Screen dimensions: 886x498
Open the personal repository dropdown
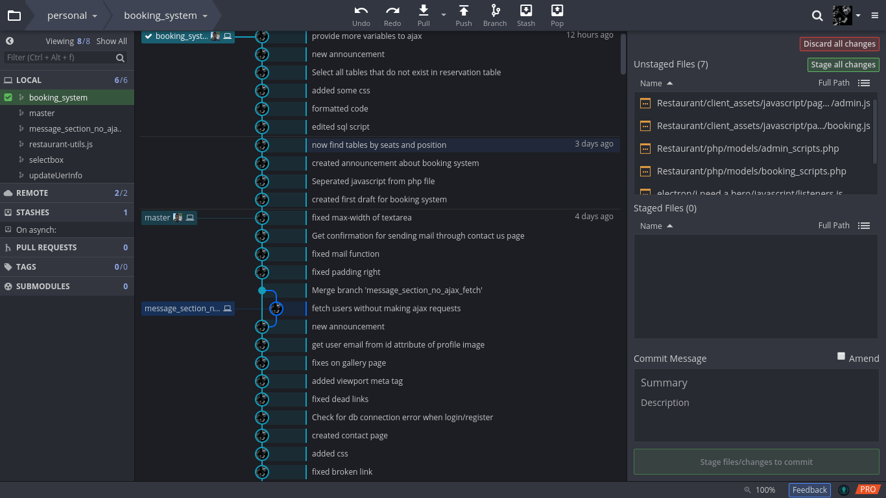coord(71,14)
